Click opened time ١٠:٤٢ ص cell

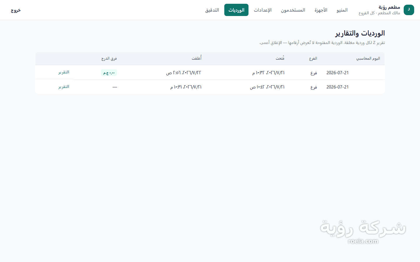click(267, 87)
